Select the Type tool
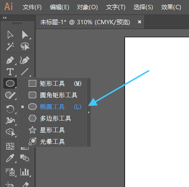Image resolution: width=189 pixels, height=187 pixels. 10,72
